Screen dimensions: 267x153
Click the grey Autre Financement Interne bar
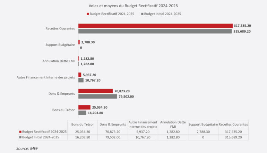point(81,80)
